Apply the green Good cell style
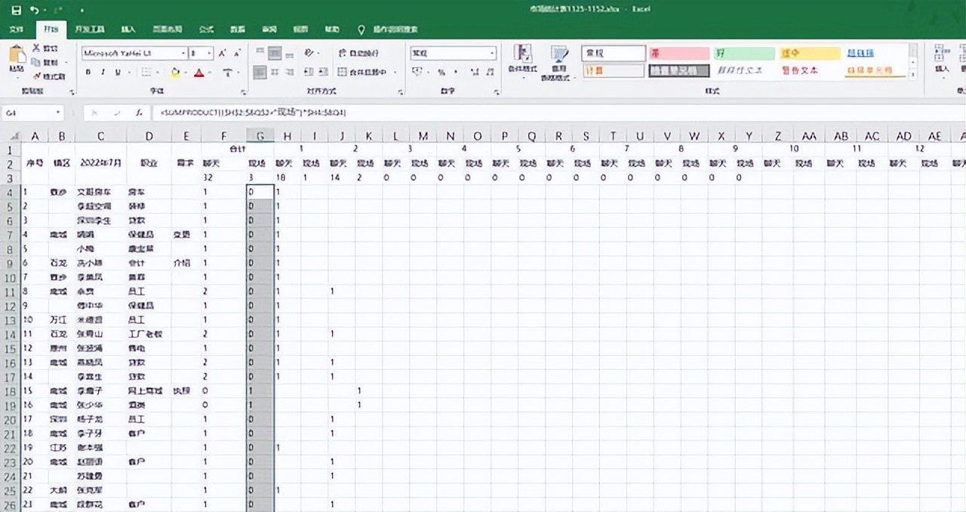 point(744,54)
